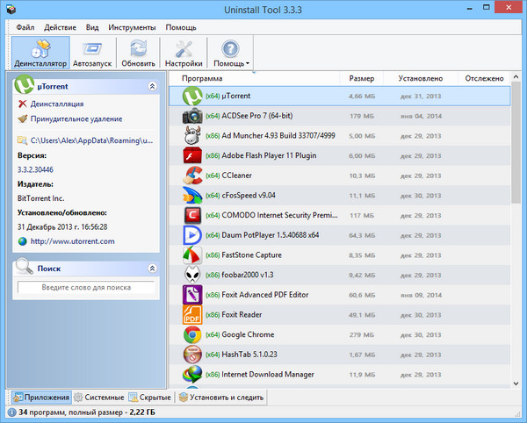Image resolution: width=527 pixels, height=423 pixels.
Task: Select the Foxit Reader icon
Action: (192, 314)
